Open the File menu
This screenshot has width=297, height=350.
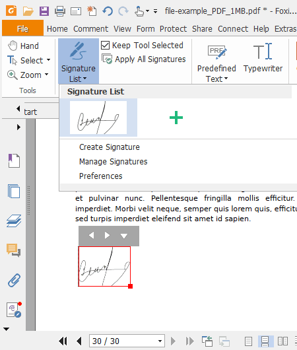pos(22,28)
